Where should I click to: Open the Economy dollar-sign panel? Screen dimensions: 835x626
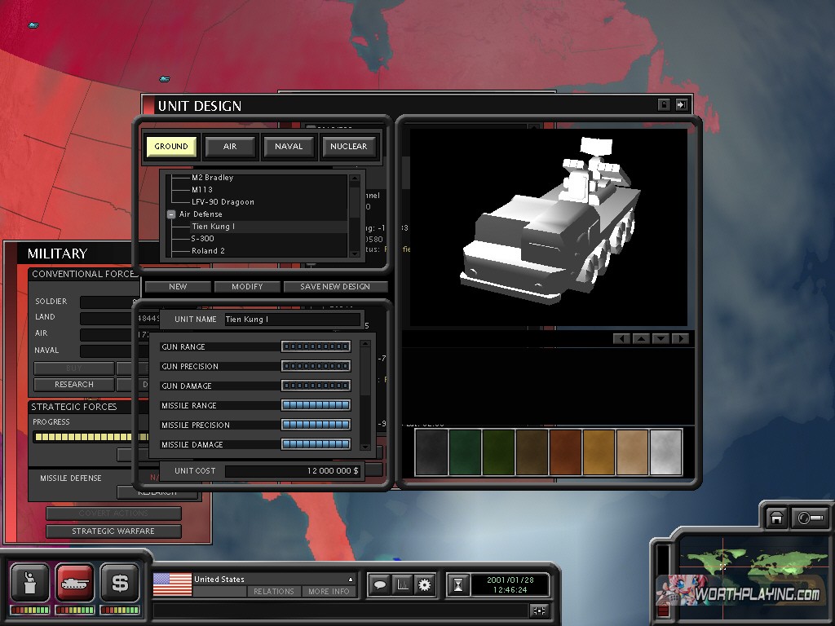pos(120,583)
